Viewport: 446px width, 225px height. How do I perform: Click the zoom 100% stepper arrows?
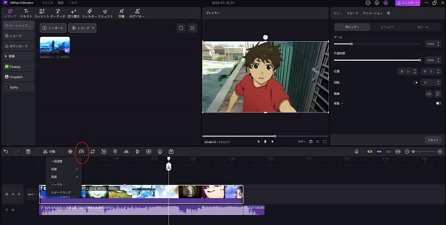pyautogui.click(x=438, y=44)
